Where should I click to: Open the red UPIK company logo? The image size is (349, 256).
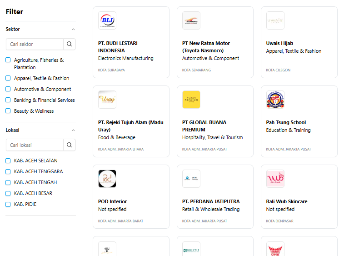pyautogui.click(x=275, y=249)
